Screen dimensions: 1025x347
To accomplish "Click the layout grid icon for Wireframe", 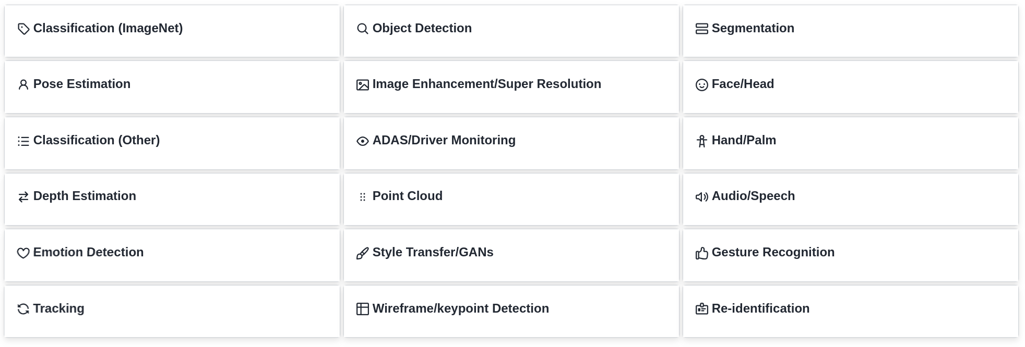I will (x=362, y=309).
